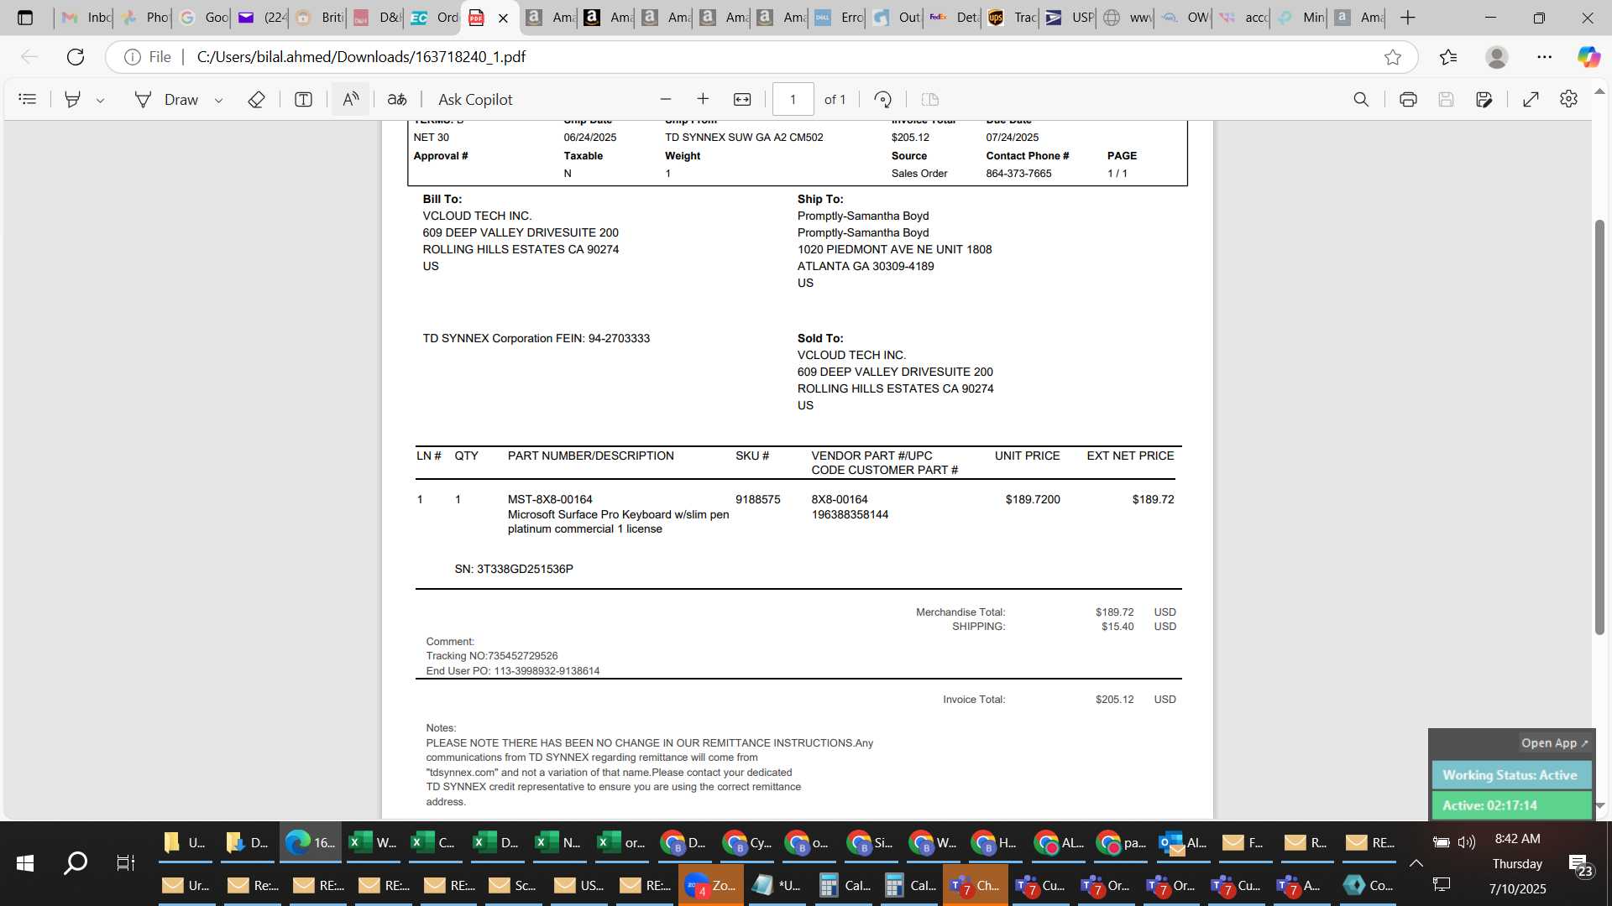The image size is (1612, 906).
Task: Zoom out with the minus icon
Action: point(666,99)
